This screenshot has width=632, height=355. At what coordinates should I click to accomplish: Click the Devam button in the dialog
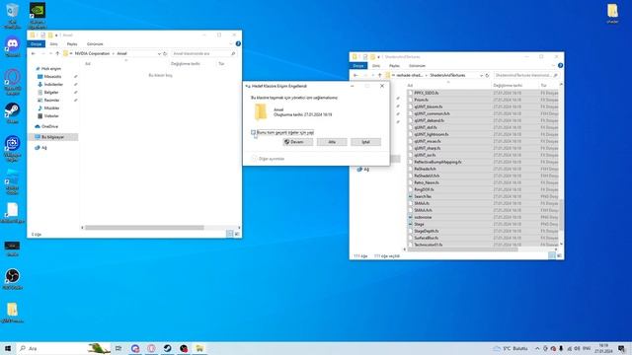pos(297,142)
